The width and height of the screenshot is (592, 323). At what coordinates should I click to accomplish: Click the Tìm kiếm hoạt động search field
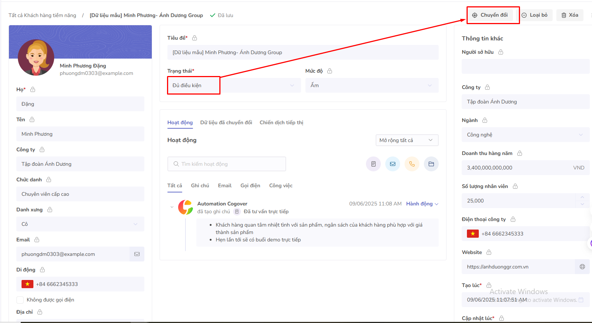tap(226, 164)
